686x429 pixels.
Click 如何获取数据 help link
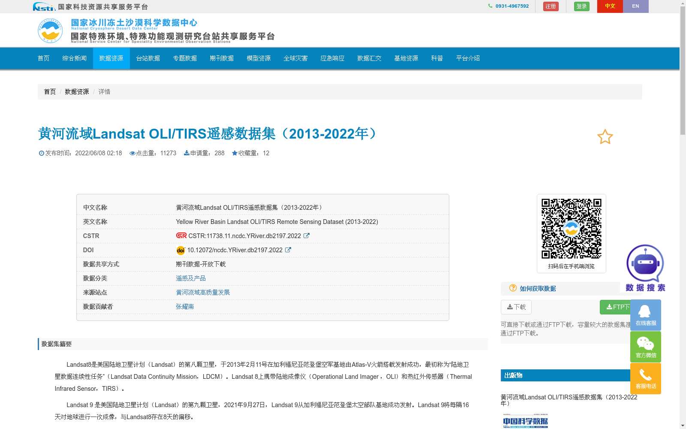coord(538,289)
